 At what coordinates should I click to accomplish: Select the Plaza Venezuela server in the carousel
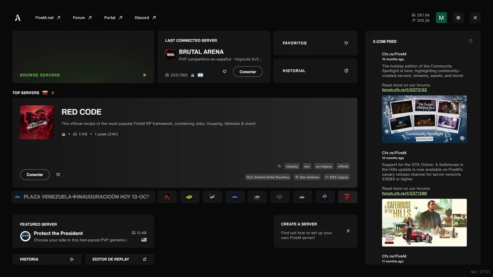pos(83,197)
